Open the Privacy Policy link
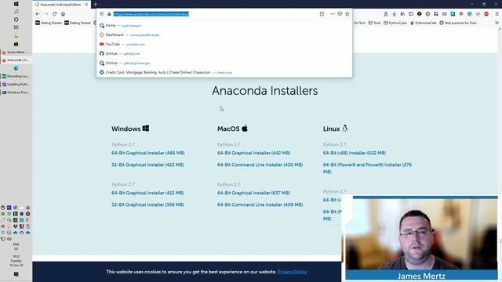This screenshot has width=502, height=282. (x=292, y=272)
